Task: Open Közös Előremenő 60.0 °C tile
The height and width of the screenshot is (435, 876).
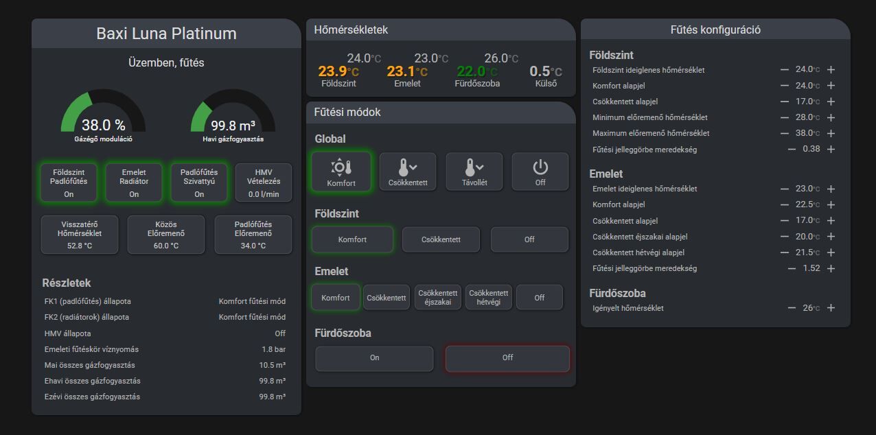Action: (166, 235)
